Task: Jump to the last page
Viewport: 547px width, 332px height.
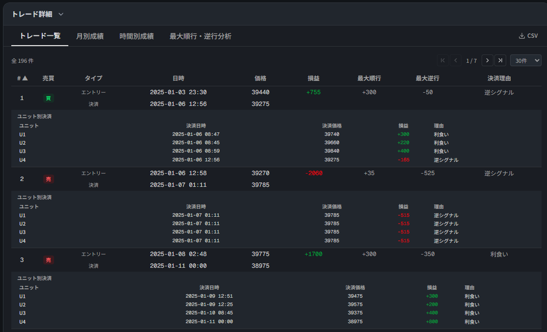Action: (x=500, y=60)
